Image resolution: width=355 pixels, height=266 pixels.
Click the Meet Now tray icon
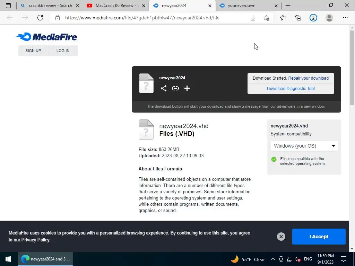(281, 259)
